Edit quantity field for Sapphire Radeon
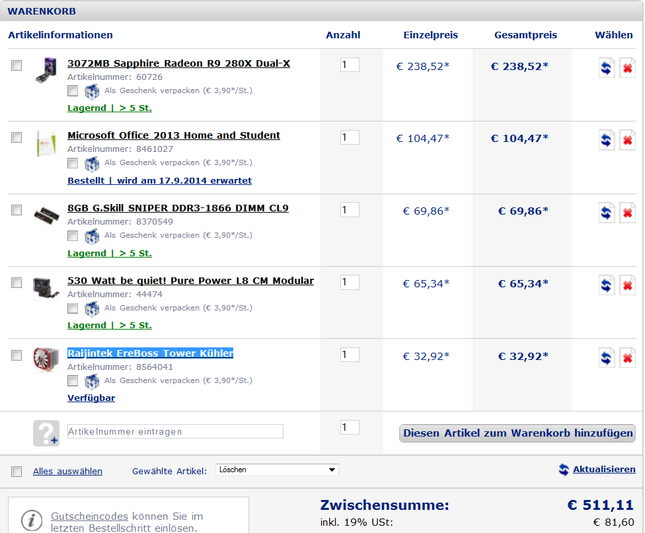645x533 pixels. (x=350, y=65)
